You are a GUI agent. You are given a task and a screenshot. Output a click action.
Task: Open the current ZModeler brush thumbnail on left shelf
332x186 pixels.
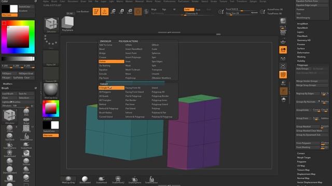click(x=51, y=25)
